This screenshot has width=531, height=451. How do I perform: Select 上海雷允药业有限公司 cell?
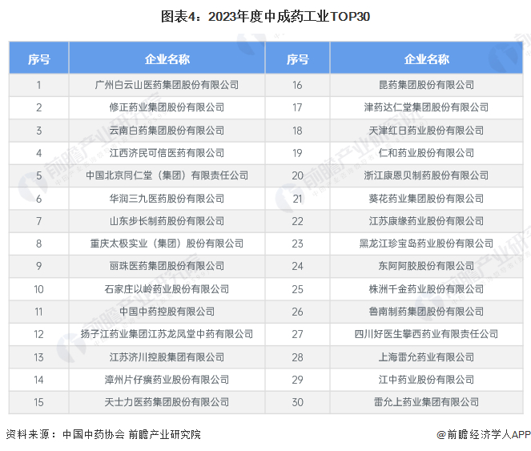coord(426,357)
